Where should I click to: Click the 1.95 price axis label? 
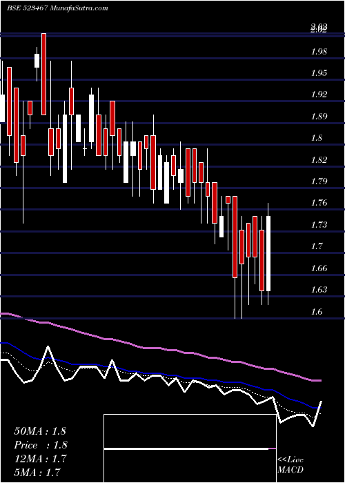click(318, 72)
